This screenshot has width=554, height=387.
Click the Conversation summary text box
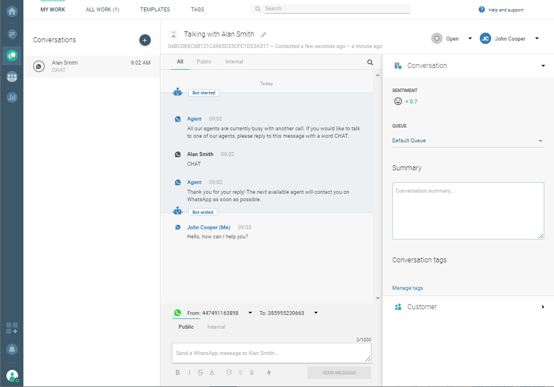coord(468,210)
